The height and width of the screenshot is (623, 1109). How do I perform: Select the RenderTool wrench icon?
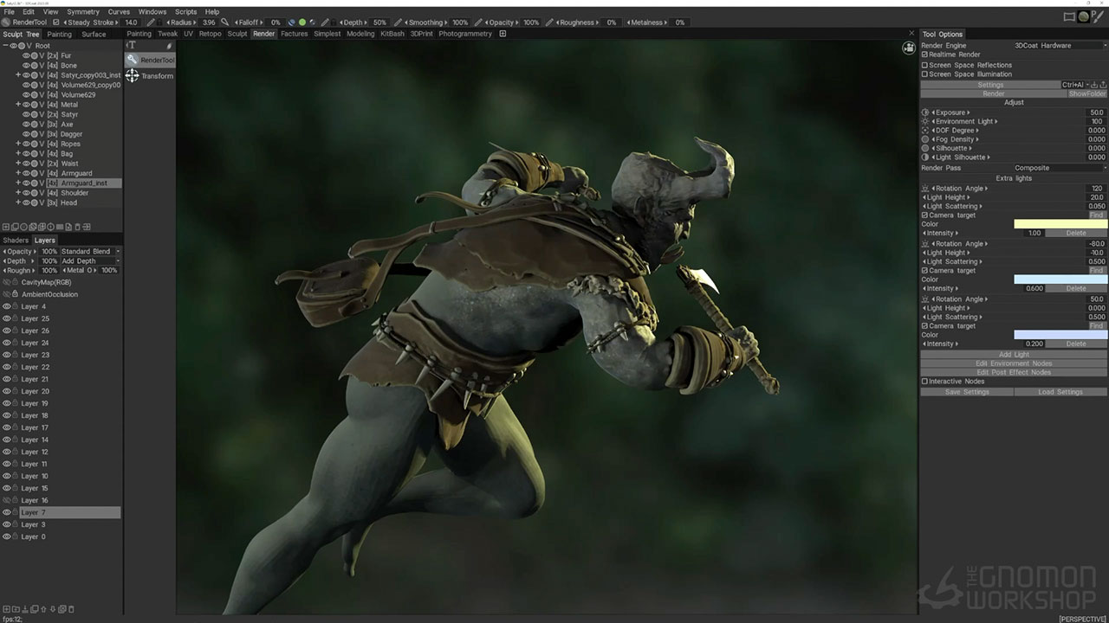pyautogui.click(x=132, y=60)
